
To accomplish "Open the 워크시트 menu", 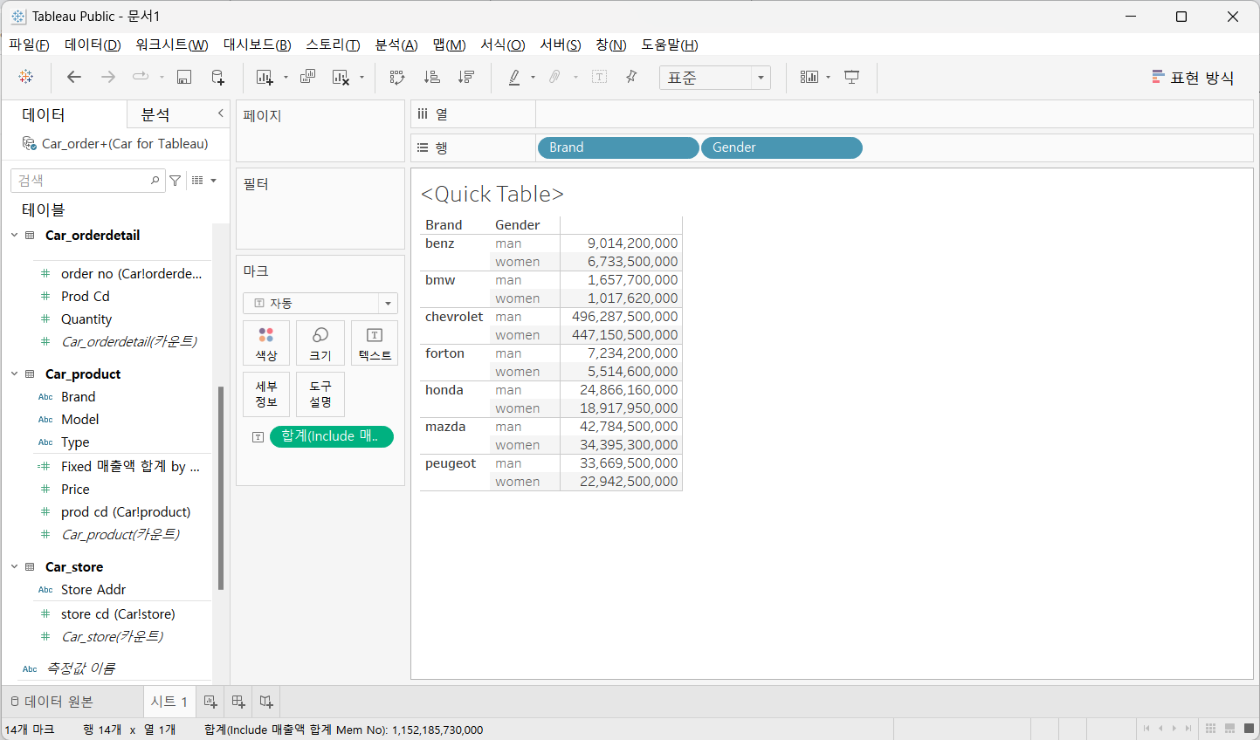I will tap(172, 45).
